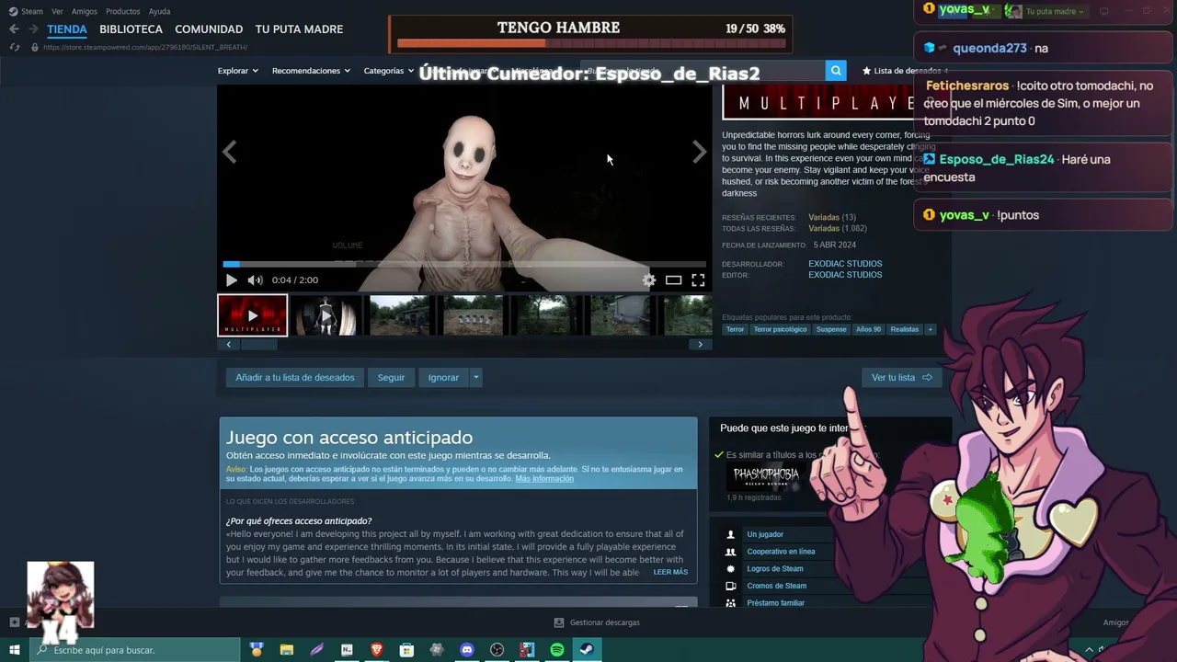Screen dimensions: 1177x662
Task: Reload the store page
Action: pyautogui.click(x=15, y=47)
